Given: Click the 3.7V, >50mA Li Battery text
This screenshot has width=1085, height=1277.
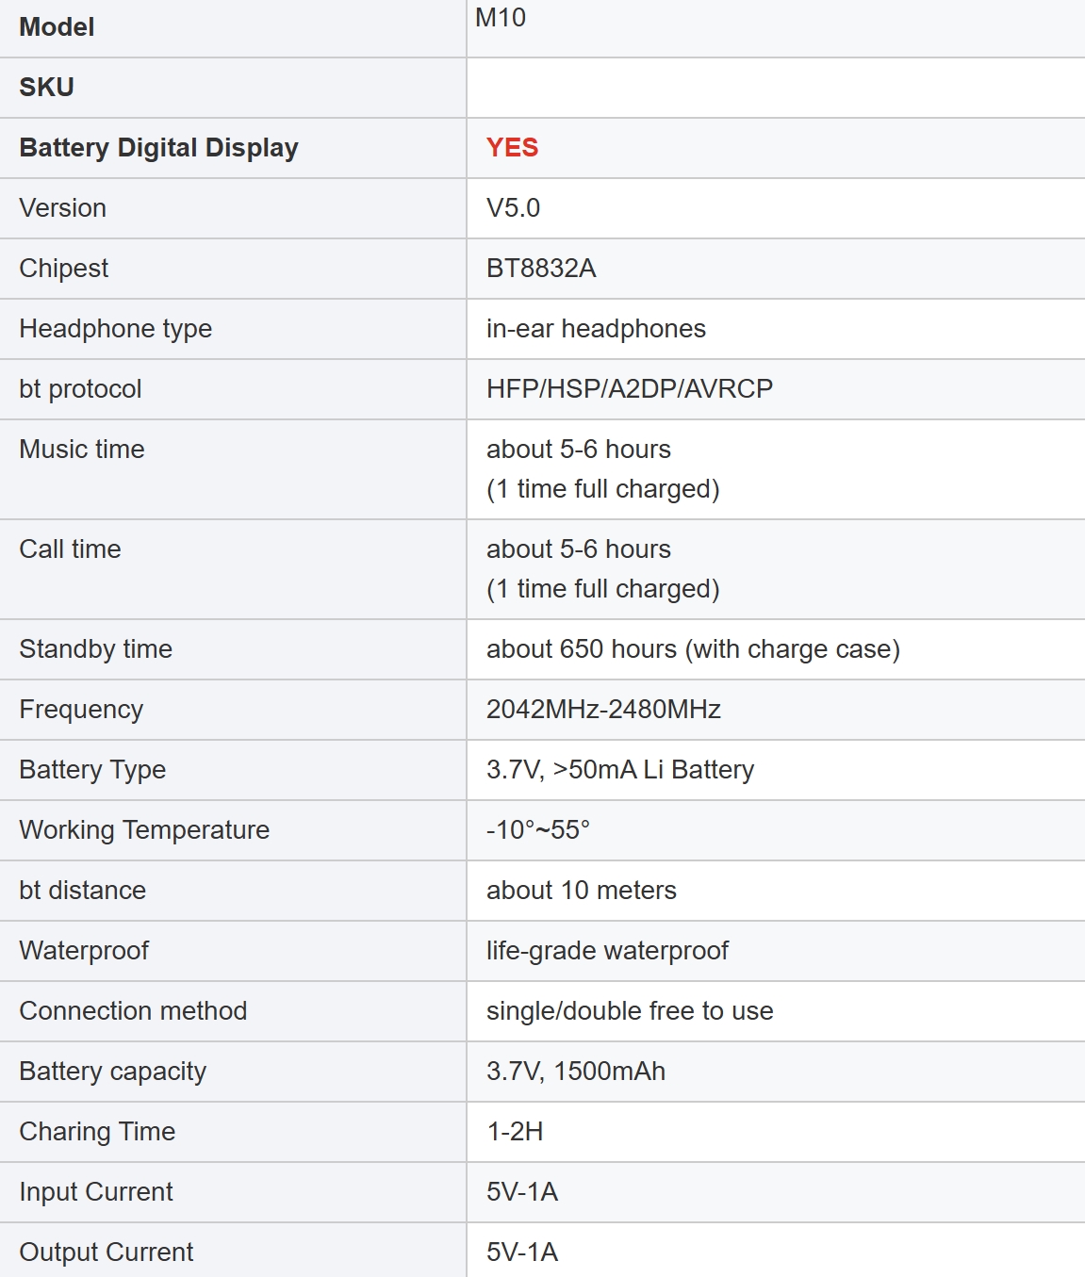Looking at the screenshot, I should click(x=620, y=770).
